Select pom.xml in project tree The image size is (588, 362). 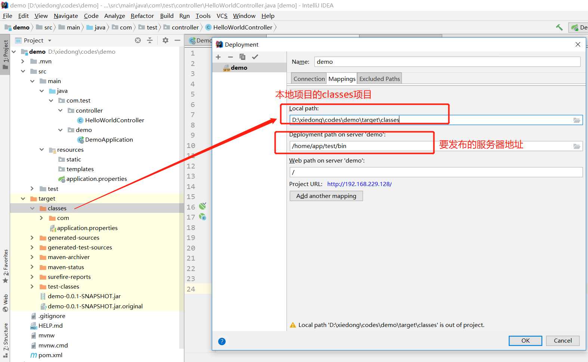click(50, 355)
